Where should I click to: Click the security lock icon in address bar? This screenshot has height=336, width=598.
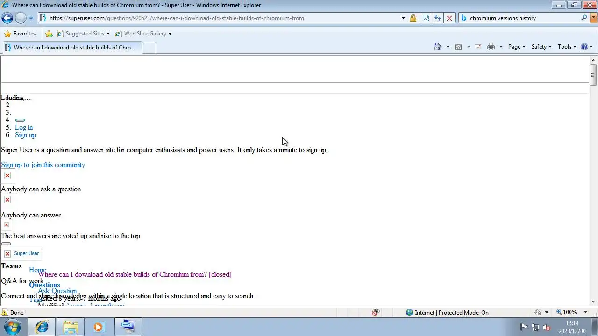(x=413, y=18)
